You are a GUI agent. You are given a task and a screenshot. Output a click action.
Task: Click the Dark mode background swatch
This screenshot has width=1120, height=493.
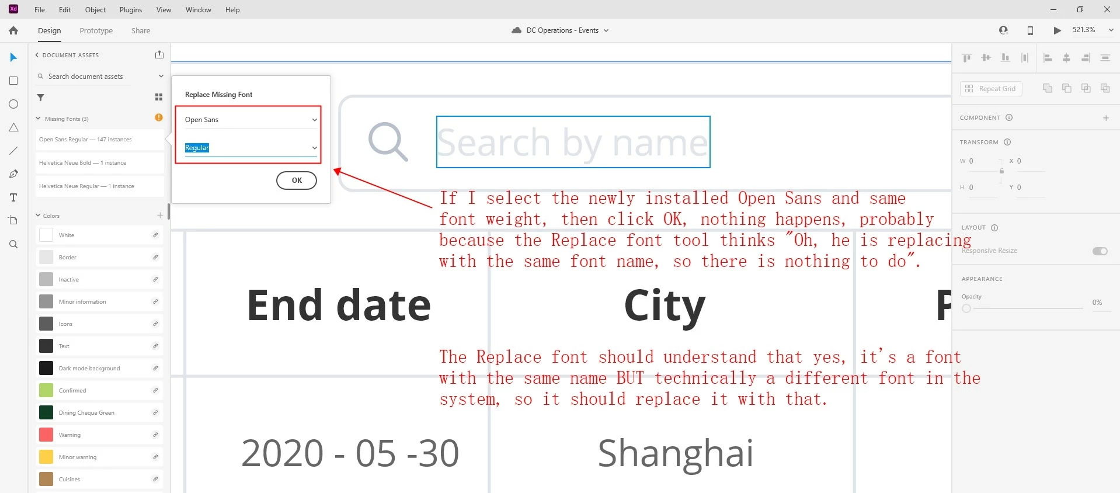pyautogui.click(x=46, y=368)
